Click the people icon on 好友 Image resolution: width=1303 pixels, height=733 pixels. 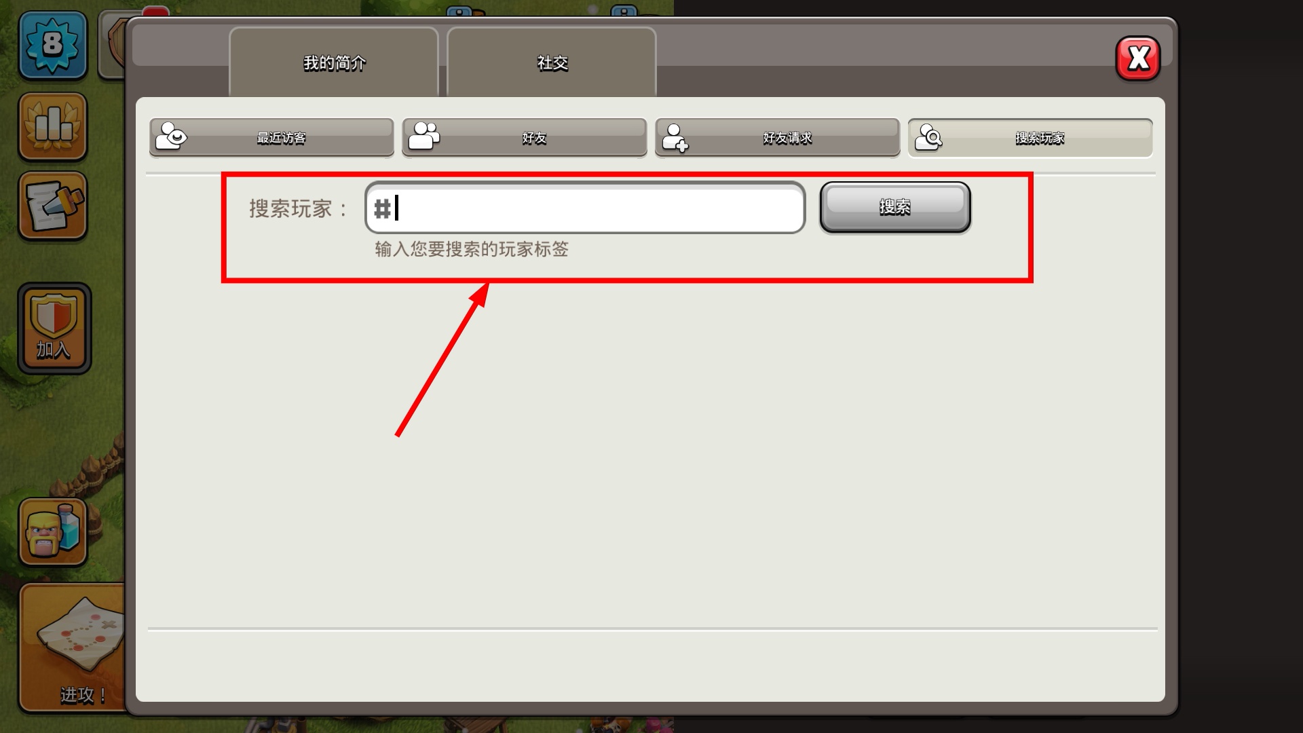pos(425,136)
